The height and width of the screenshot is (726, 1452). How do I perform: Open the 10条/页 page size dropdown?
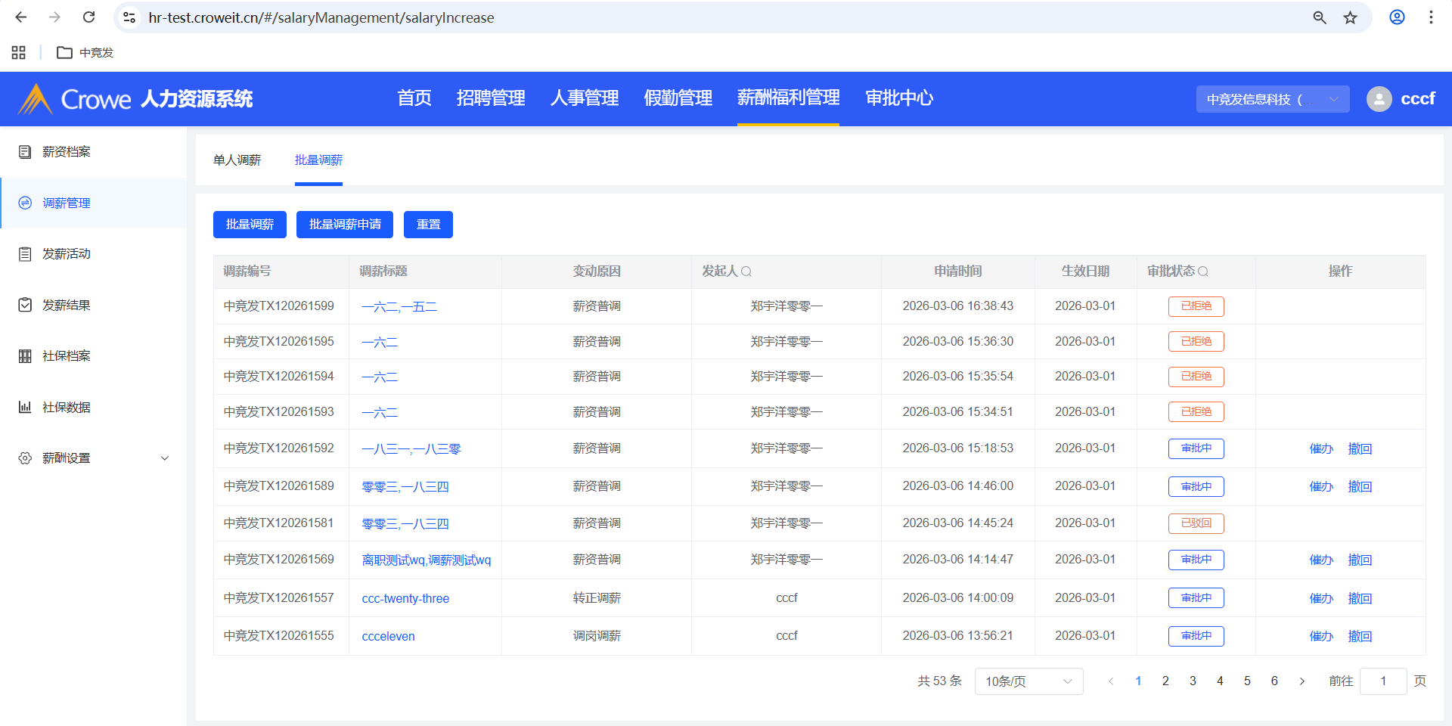coord(1028,681)
